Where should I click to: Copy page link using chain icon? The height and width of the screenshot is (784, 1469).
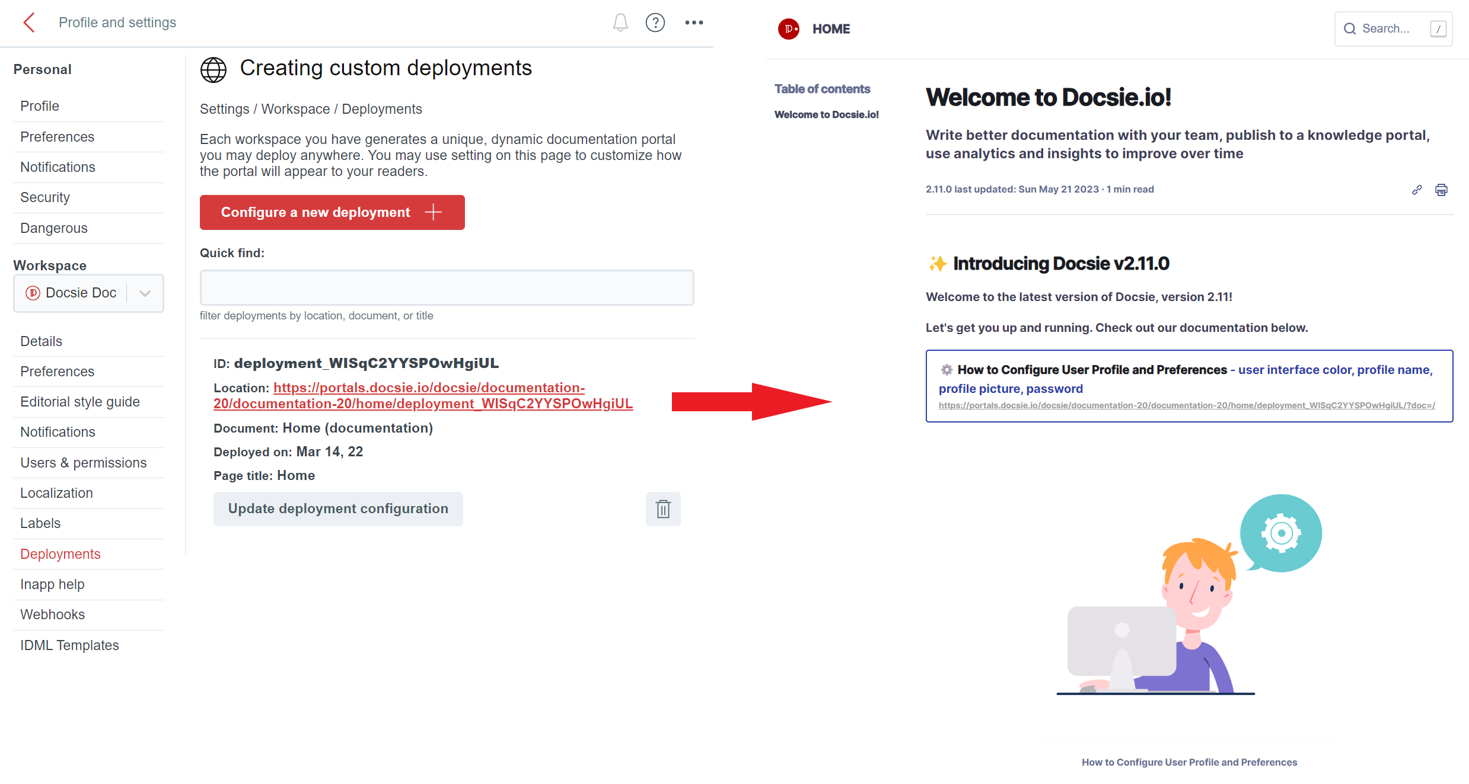pyautogui.click(x=1417, y=190)
